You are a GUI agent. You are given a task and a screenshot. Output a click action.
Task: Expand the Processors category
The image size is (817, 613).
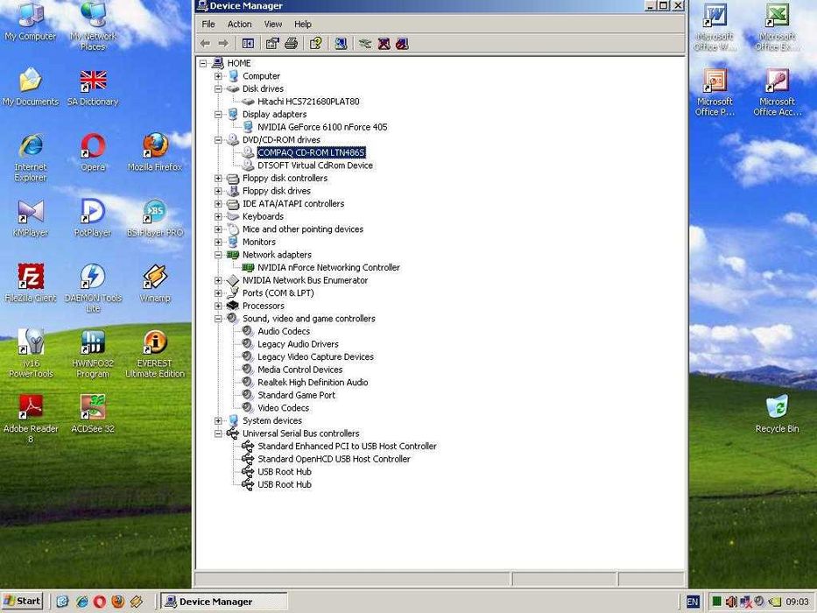218,306
